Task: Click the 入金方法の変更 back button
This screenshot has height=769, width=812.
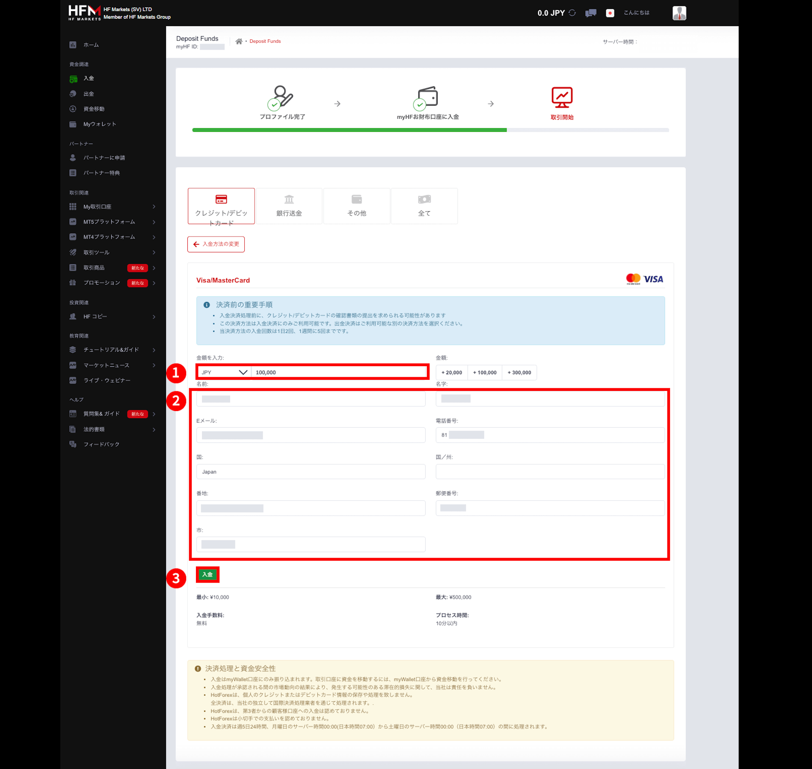Action: [216, 244]
